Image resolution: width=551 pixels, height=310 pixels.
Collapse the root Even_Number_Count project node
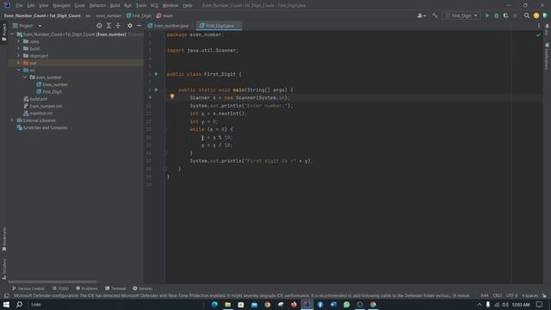(12, 34)
